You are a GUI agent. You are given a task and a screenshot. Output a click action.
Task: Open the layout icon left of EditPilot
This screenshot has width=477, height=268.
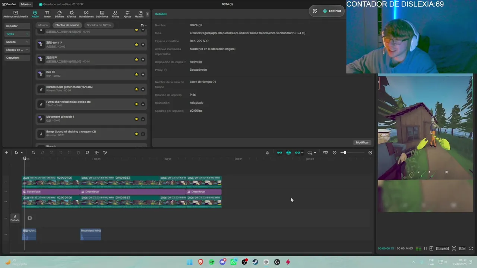[x=315, y=11]
